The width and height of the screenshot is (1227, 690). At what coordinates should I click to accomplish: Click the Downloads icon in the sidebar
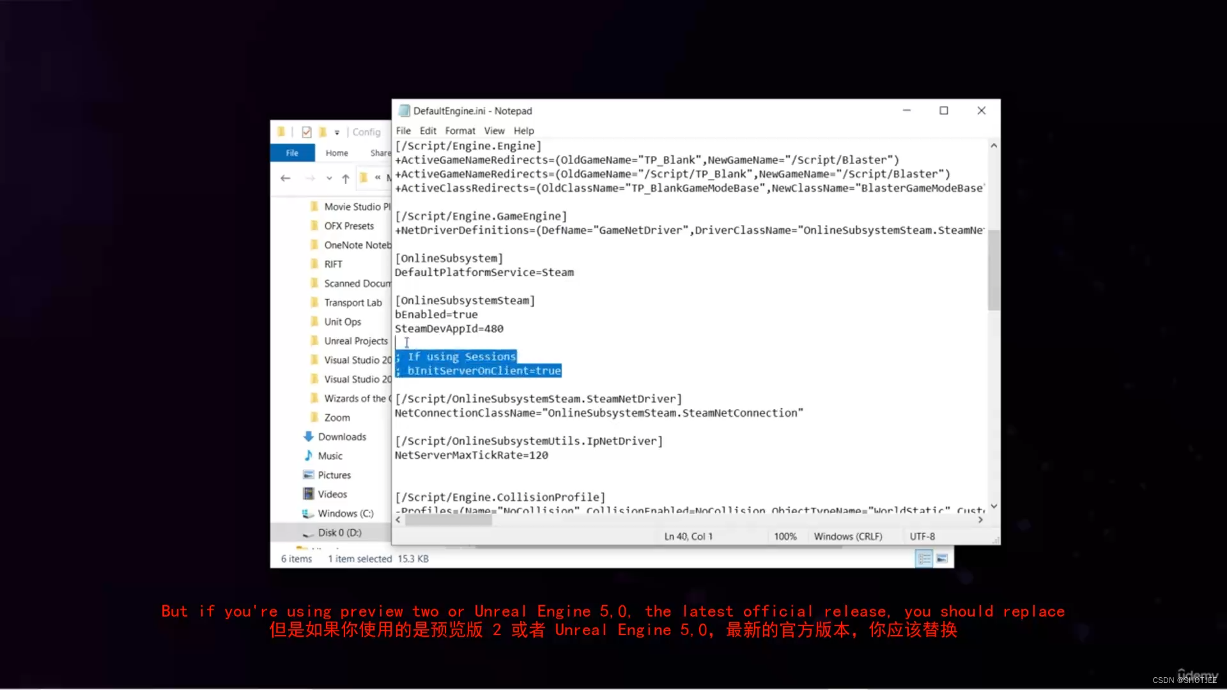click(x=309, y=436)
